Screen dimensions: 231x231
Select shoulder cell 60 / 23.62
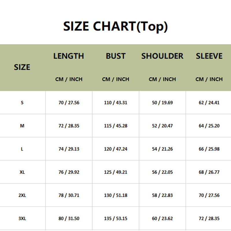tap(162, 219)
